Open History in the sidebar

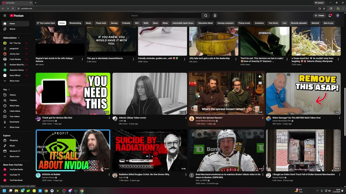click(16, 95)
